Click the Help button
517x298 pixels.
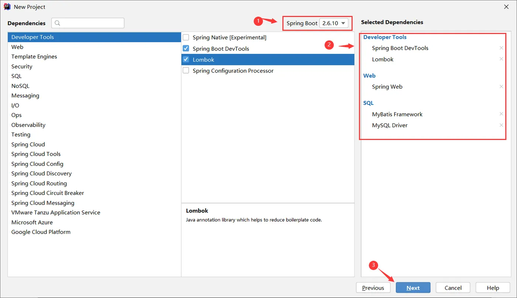click(x=493, y=288)
